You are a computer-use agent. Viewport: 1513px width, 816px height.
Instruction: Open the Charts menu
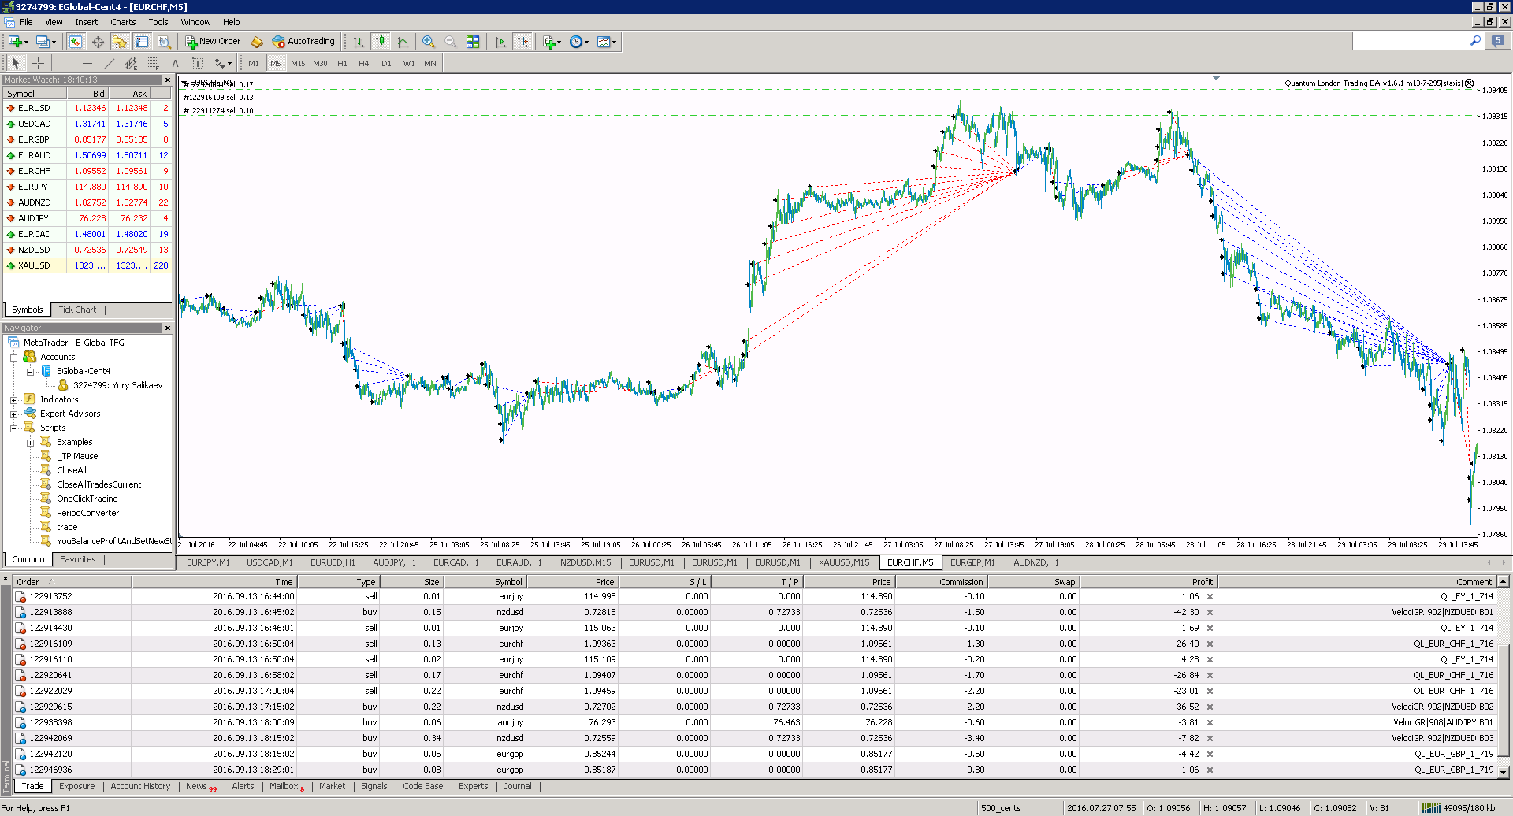pyautogui.click(x=123, y=22)
